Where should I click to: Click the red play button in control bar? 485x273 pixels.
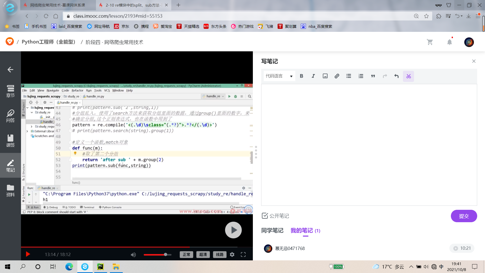pos(28,254)
